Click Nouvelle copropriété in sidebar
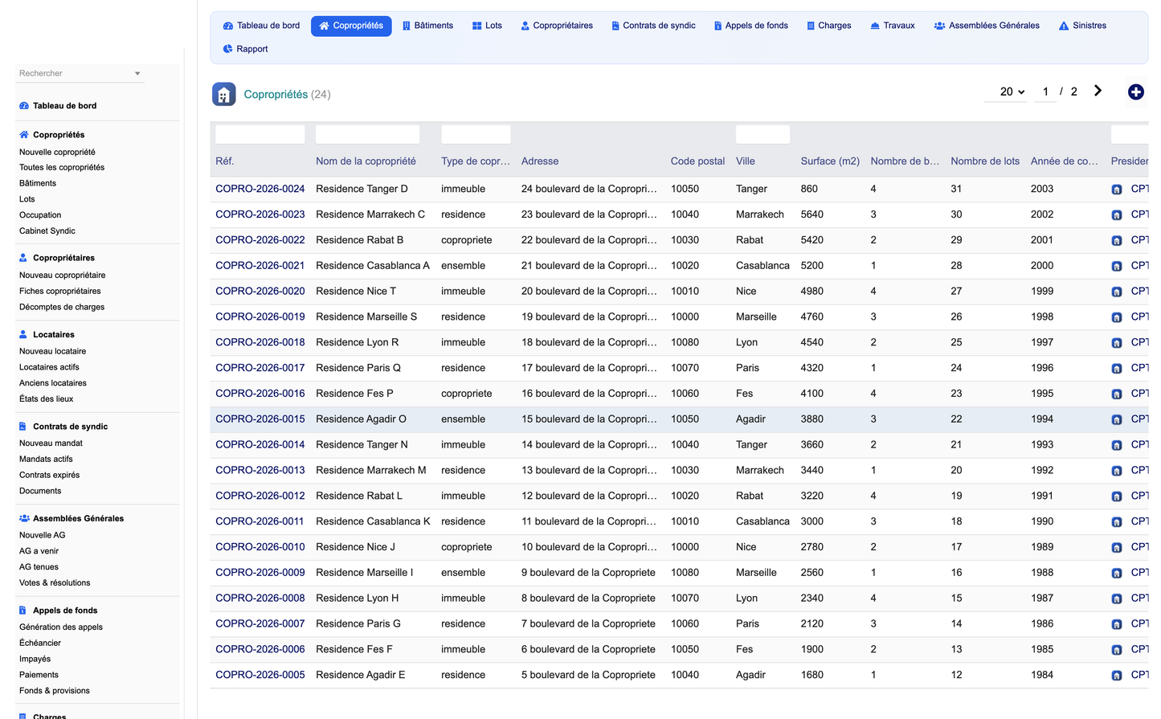 [x=57, y=152]
